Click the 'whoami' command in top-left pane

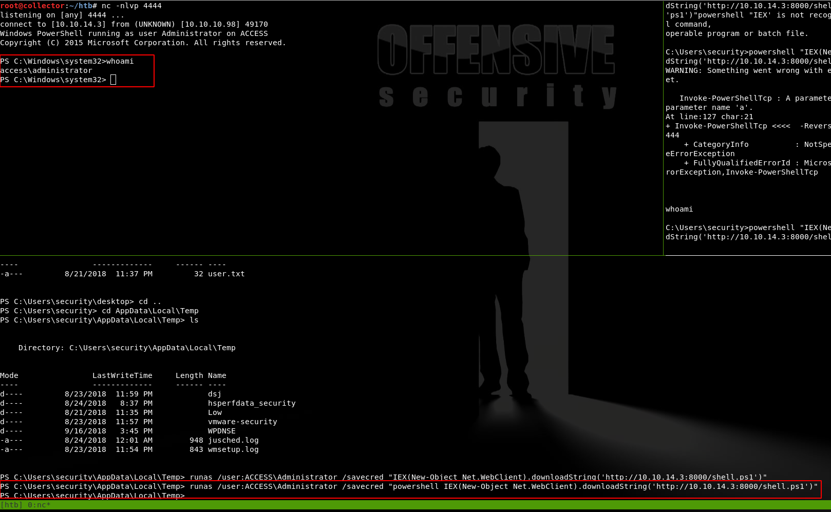tap(120, 61)
